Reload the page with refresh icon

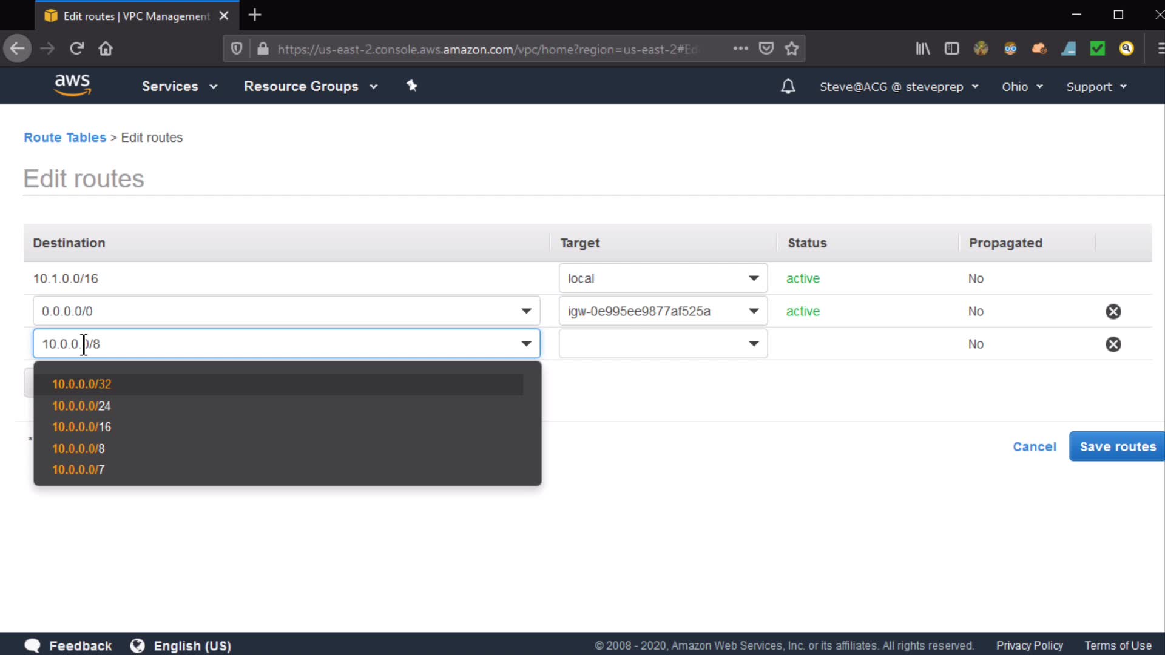pyautogui.click(x=76, y=49)
